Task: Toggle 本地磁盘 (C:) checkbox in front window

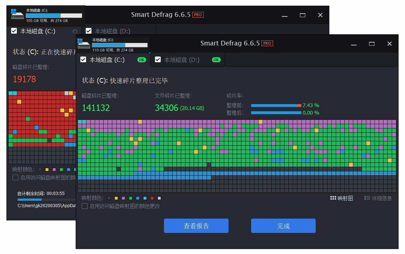Action: 83,59
